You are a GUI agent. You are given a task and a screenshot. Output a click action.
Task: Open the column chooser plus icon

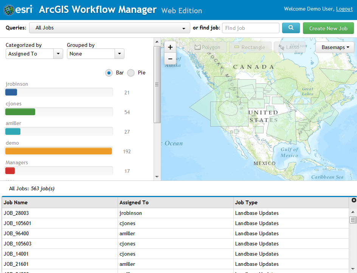click(x=354, y=200)
